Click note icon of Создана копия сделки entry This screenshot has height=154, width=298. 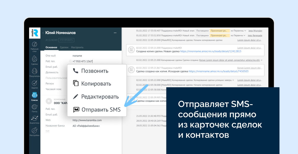point(131,50)
